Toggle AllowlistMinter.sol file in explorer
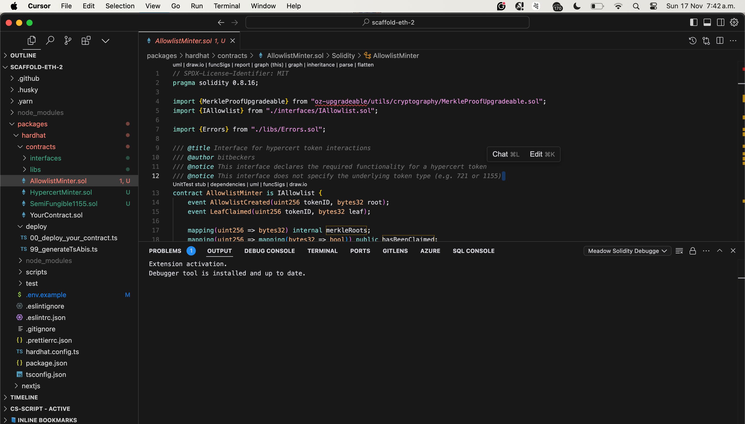Screen dimensions: 745x424 [58, 181]
